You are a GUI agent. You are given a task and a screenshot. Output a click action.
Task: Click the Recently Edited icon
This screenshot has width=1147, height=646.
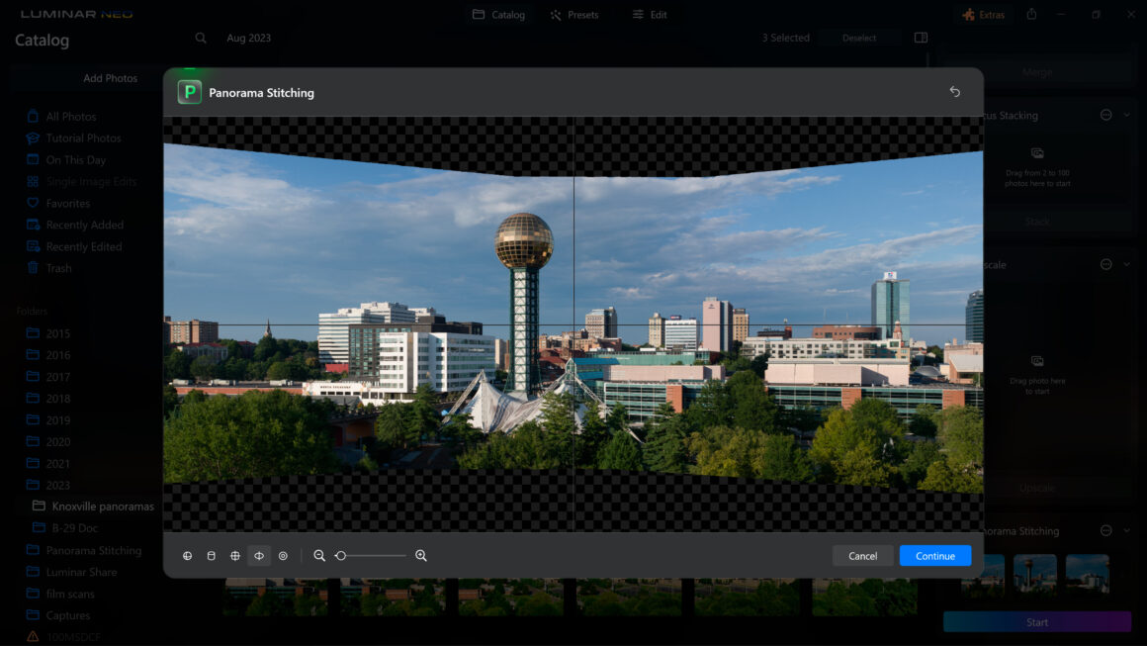[33, 246]
